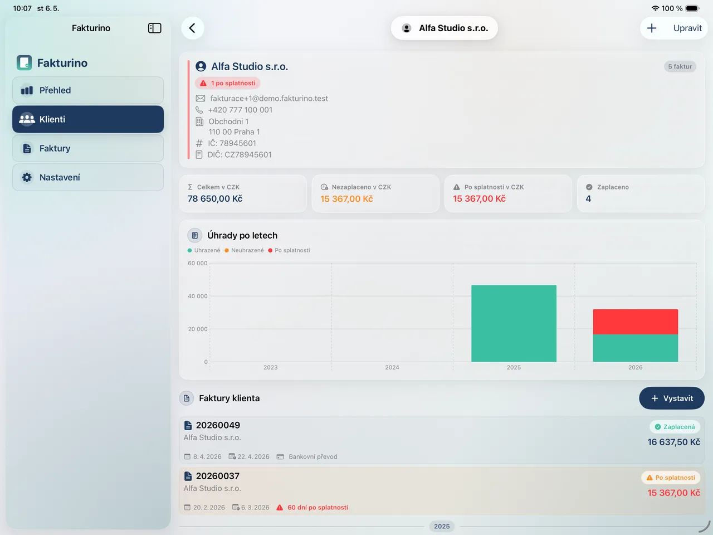Click the sigma icon in Celkem v CZK
713x535 pixels.
coord(191,187)
